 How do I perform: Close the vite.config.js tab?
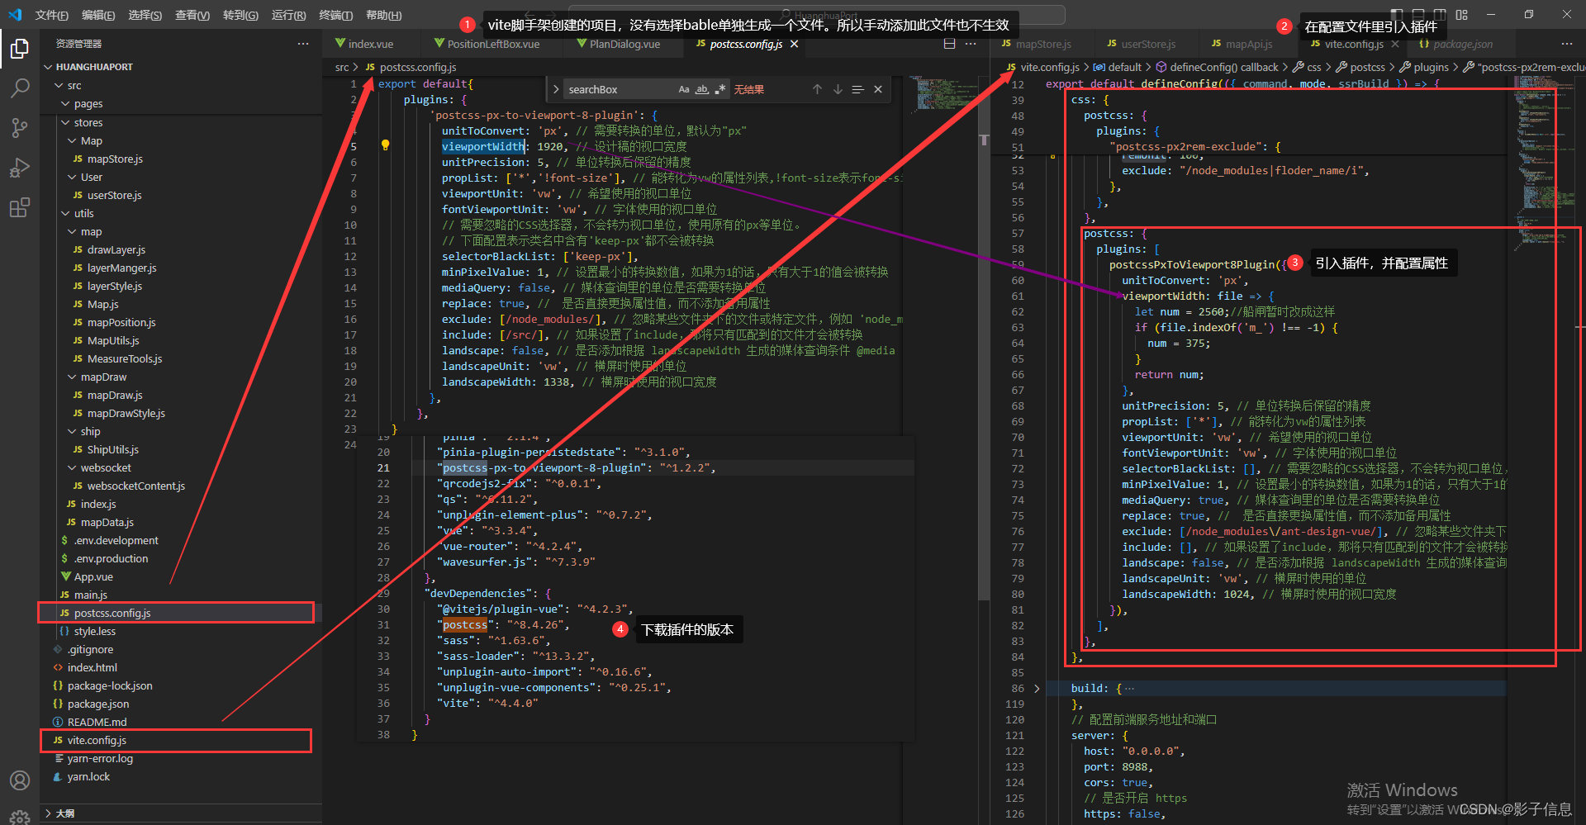[x=1395, y=44]
